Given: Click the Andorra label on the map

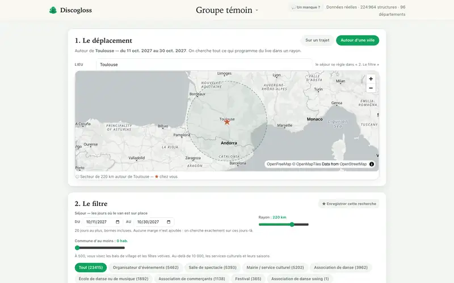Looking at the screenshot, I should click(x=229, y=143).
